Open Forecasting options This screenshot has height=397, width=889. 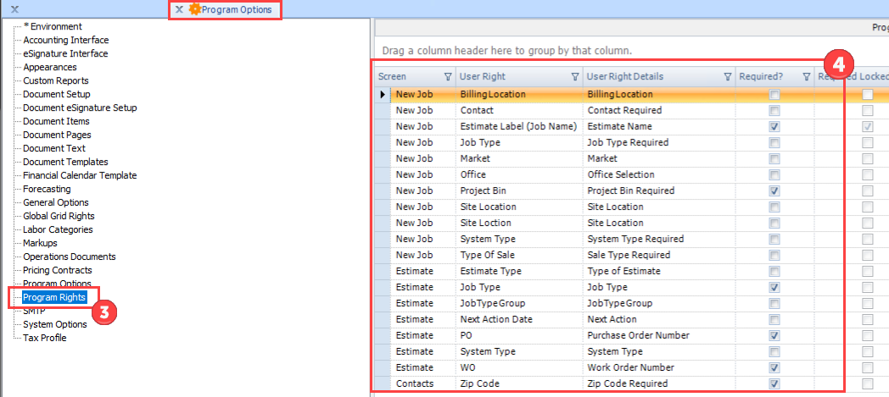tap(47, 190)
